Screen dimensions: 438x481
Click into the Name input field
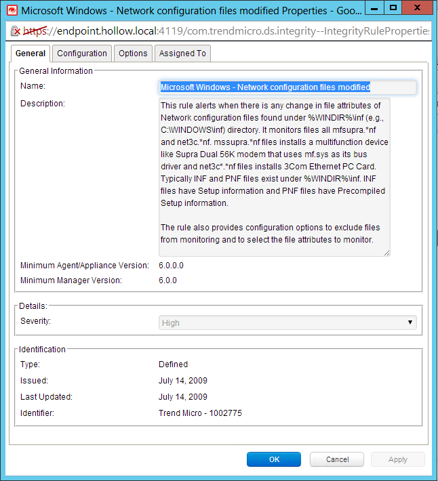287,87
